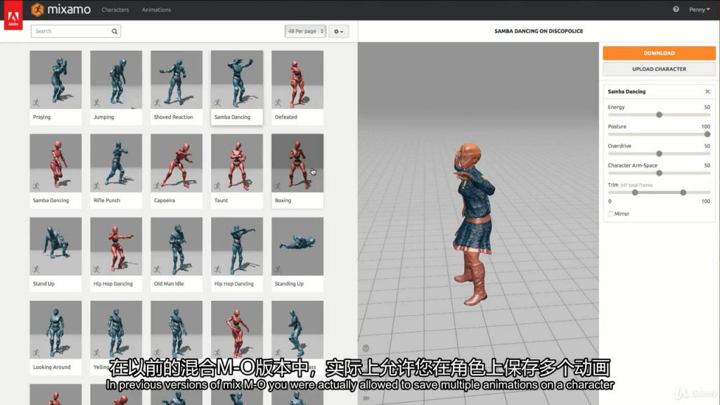720x405 pixels.
Task: Click the 'Capoeira' caption text
Action: [165, 200]
